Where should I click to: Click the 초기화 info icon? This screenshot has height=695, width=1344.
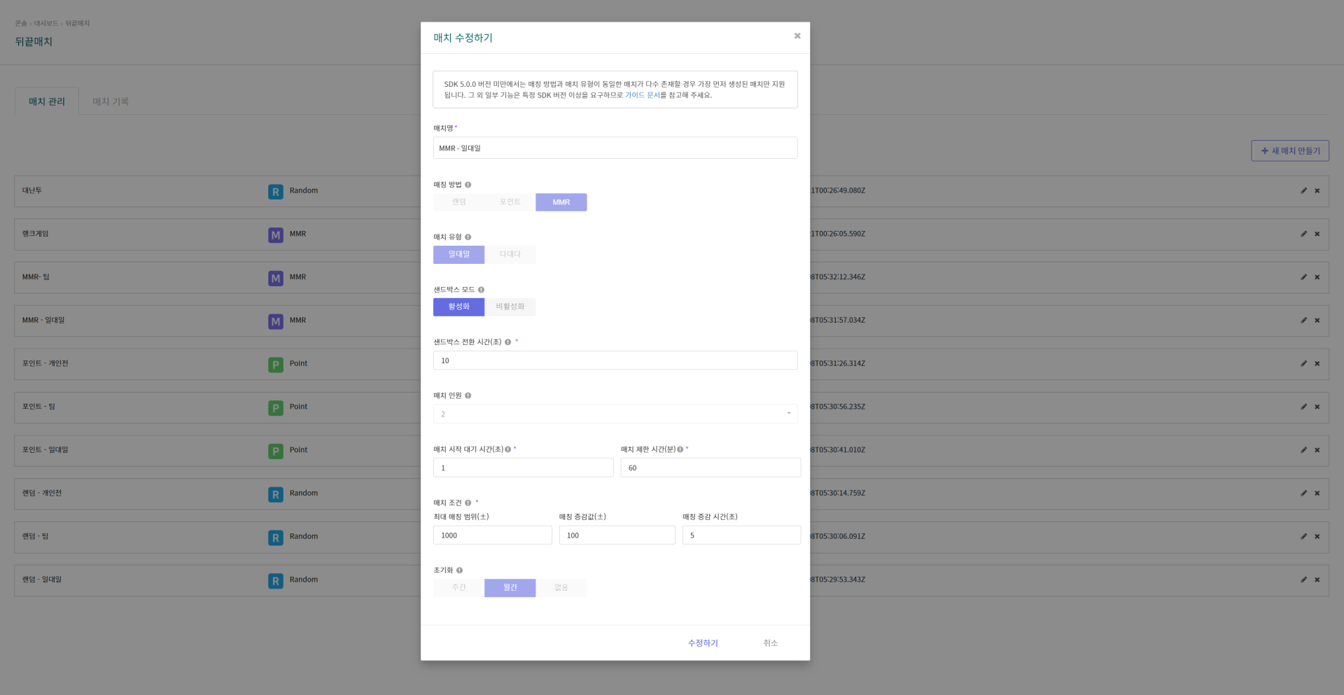pos(459,570)
